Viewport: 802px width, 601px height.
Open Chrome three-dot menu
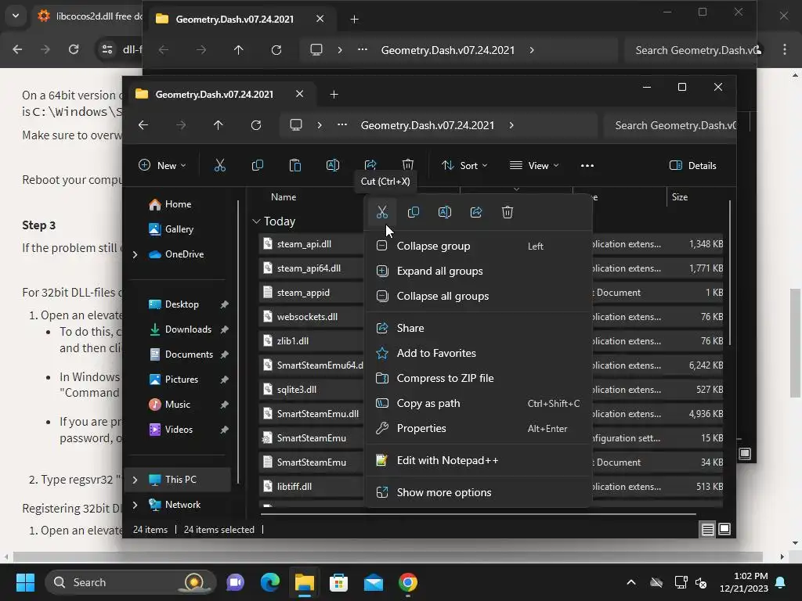[785, 49]
